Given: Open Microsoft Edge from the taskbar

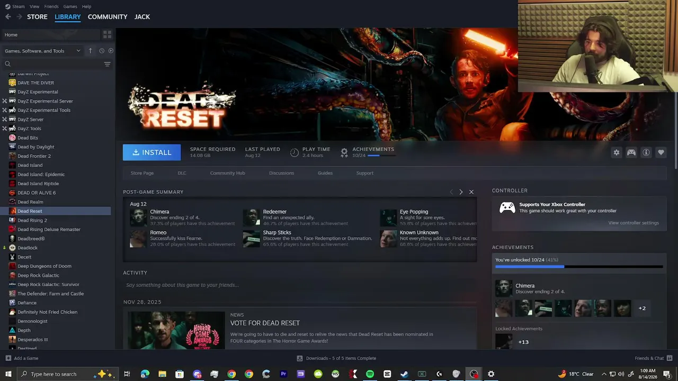Looking at the screenshot, I should [x=145, y=374].
